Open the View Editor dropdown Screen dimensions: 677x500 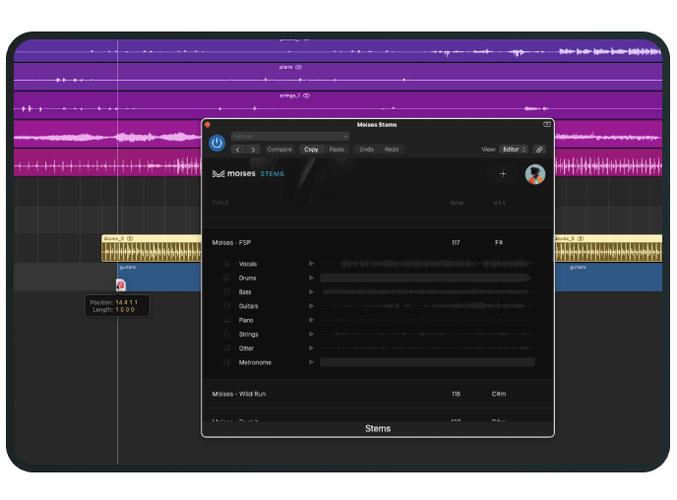514,150
